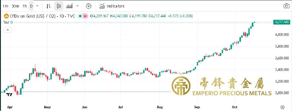This screenshot has height=111, width=292.
Task: Toggle the pink data mode indicator
Action: [85, 16]
